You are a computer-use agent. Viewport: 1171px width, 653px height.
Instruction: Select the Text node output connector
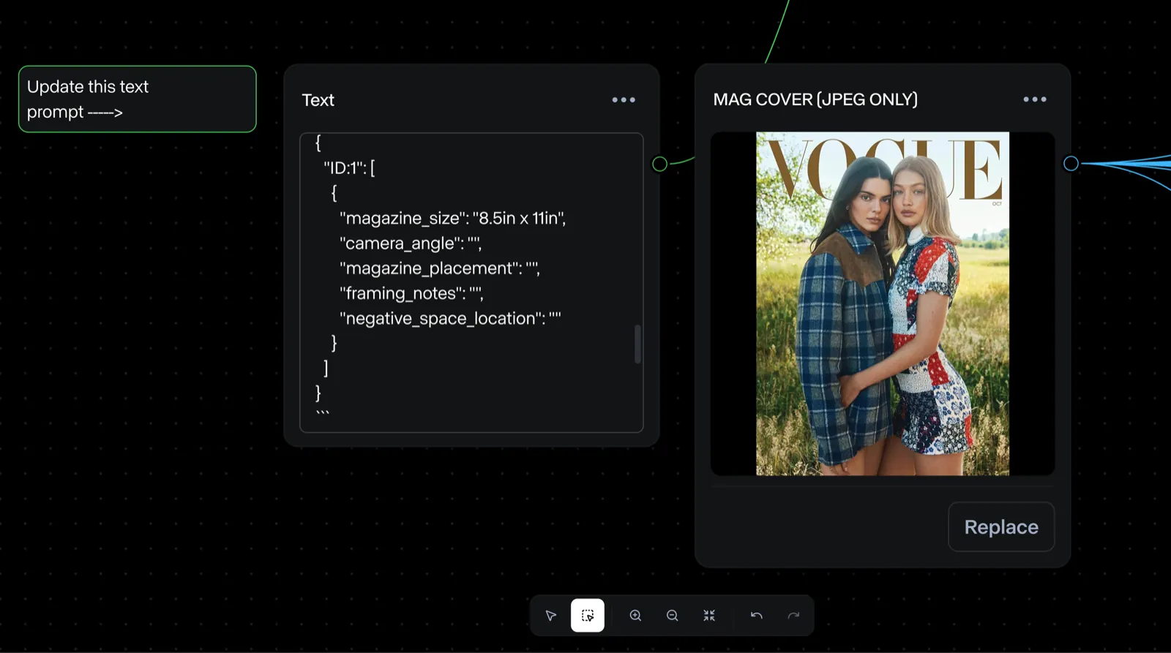pos(659,164)
